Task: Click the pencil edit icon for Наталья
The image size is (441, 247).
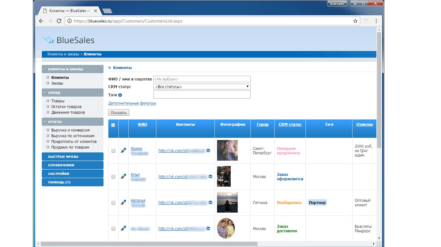Action: (123, 202)
